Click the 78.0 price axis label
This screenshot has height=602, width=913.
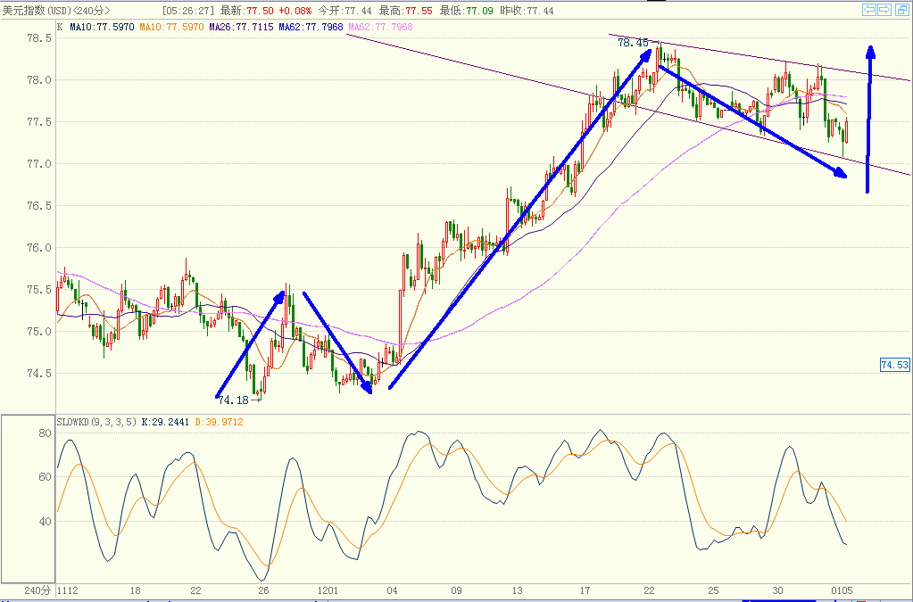click(39, 80)
